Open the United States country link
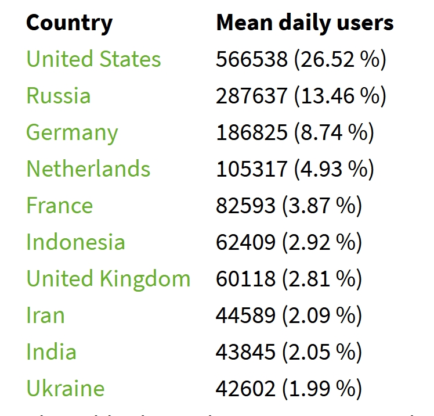The image size is (434, 416). 93,59
